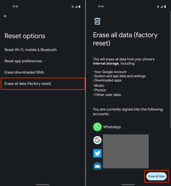Image resolution: width=171 pixels, height=186 pixels.
Task: Select the Twitter account icon
Action: tap(97, 153)
